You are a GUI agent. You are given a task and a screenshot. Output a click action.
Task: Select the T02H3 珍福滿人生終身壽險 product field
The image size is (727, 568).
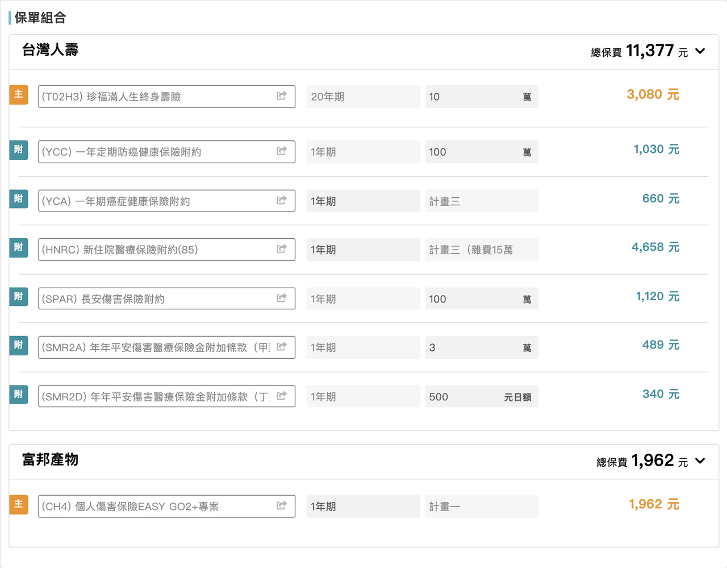click(167, 97)
